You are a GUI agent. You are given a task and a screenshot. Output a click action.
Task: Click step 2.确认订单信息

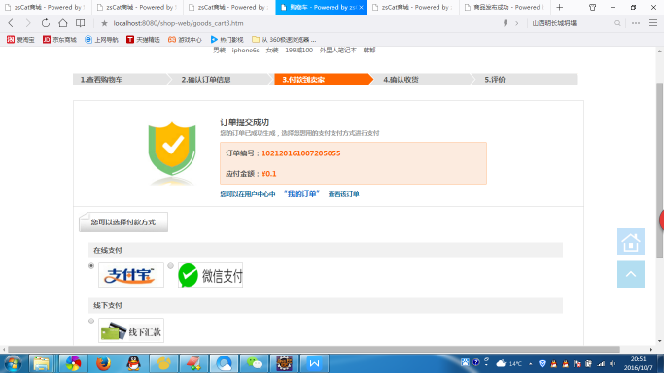[x=206, y=79]
